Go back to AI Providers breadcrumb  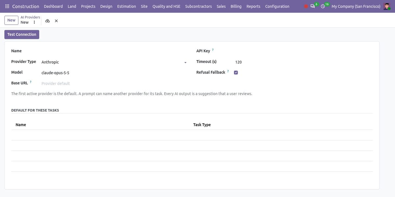[x=30, y=17]
